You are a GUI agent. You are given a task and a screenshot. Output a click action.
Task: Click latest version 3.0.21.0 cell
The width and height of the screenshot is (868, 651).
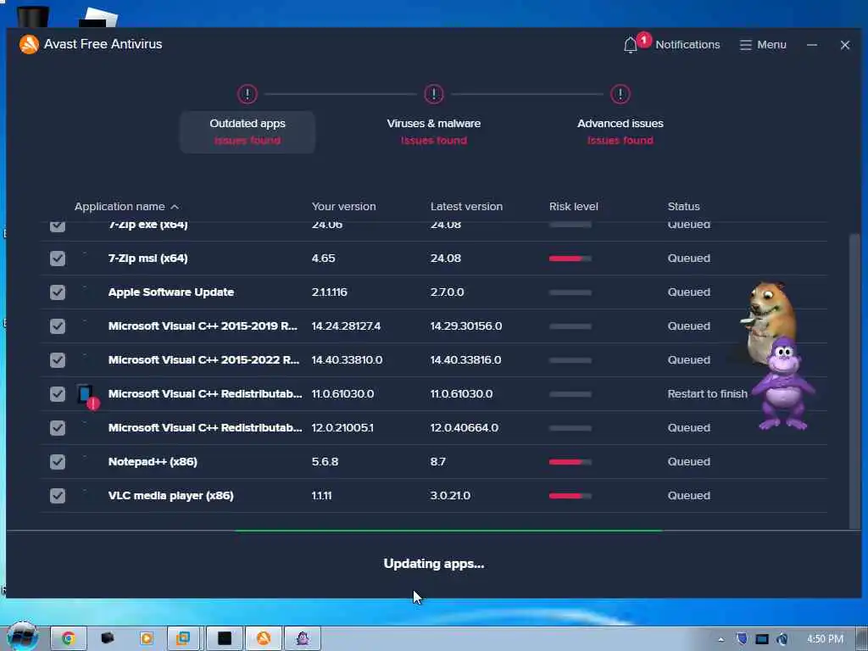click(x=451, y=495)
